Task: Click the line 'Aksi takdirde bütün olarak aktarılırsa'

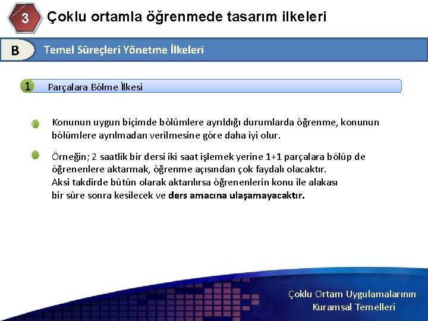Action: point(194,182)
